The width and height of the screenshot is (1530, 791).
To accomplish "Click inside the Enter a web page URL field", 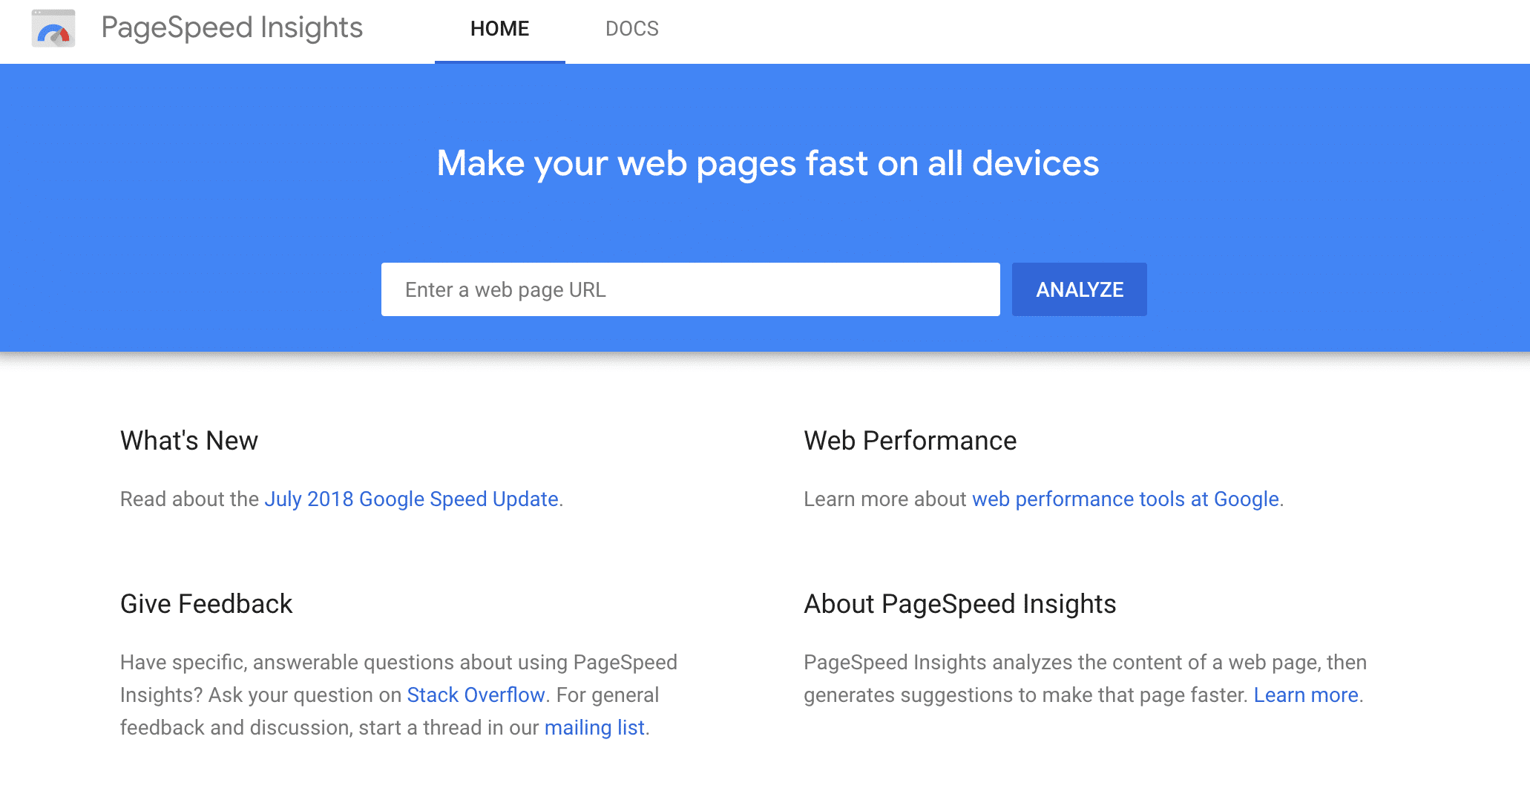I will point(690,289).
